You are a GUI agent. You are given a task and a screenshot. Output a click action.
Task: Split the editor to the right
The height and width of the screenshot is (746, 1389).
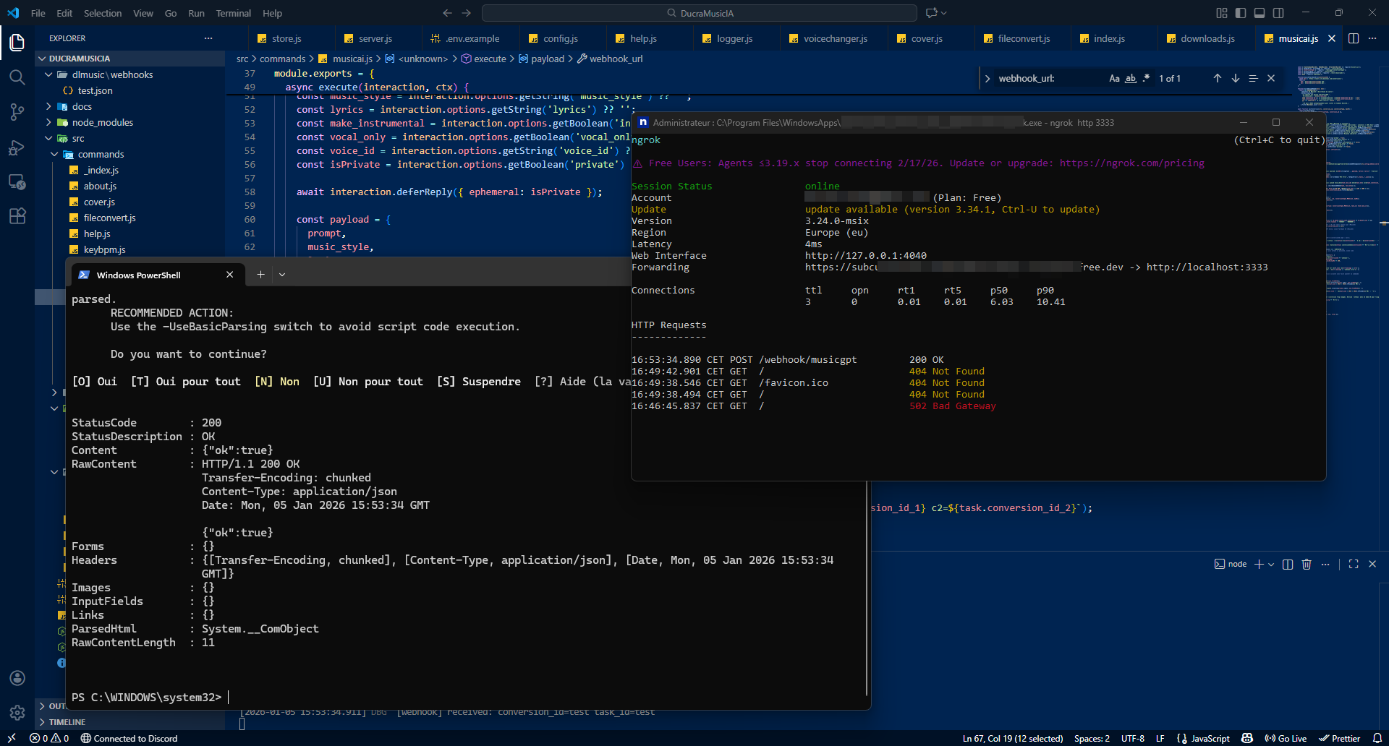1354,38
